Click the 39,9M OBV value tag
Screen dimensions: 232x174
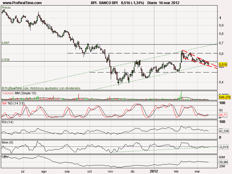point(223,162)
